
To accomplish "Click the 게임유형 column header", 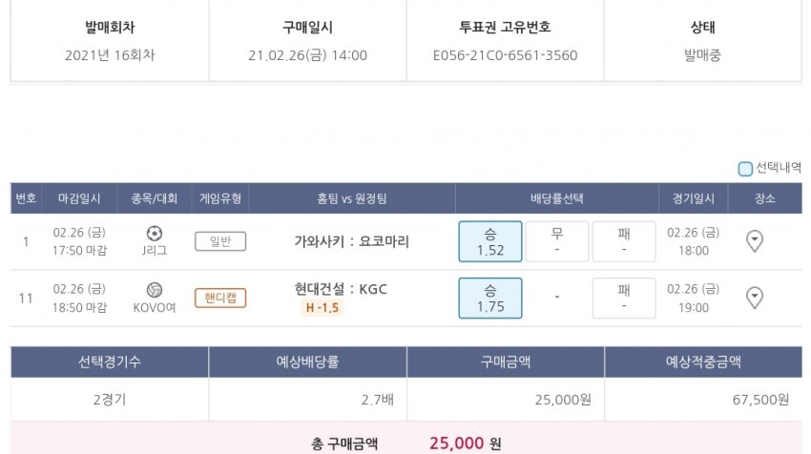I will pyautogui.click(x=220, y=198).
